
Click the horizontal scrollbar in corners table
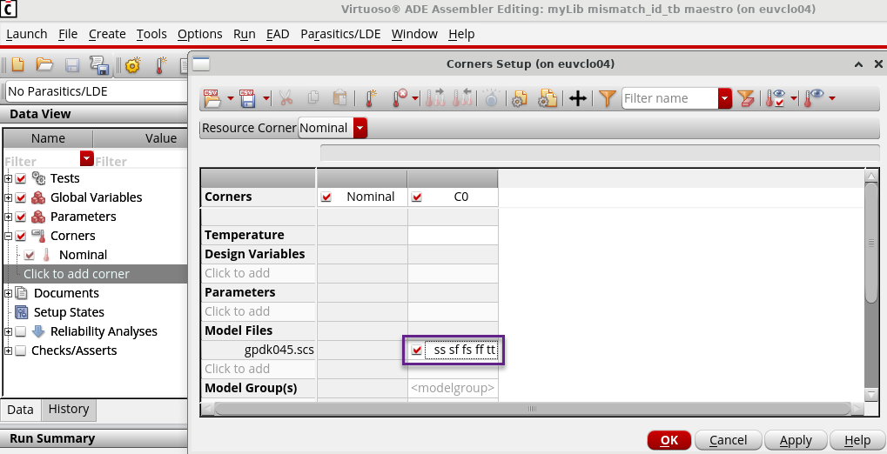point(533,408)
